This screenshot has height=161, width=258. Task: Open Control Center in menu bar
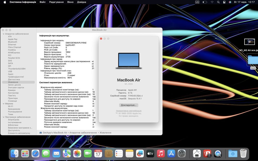[224, 2]
